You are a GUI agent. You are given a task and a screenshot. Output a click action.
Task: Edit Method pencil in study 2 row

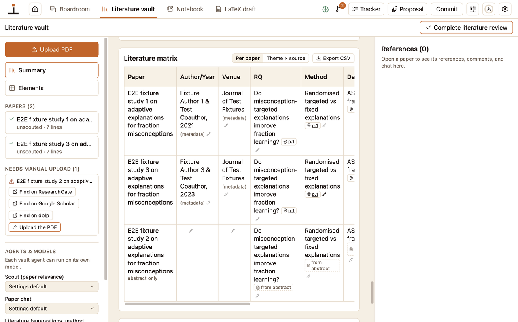[308, 276]
